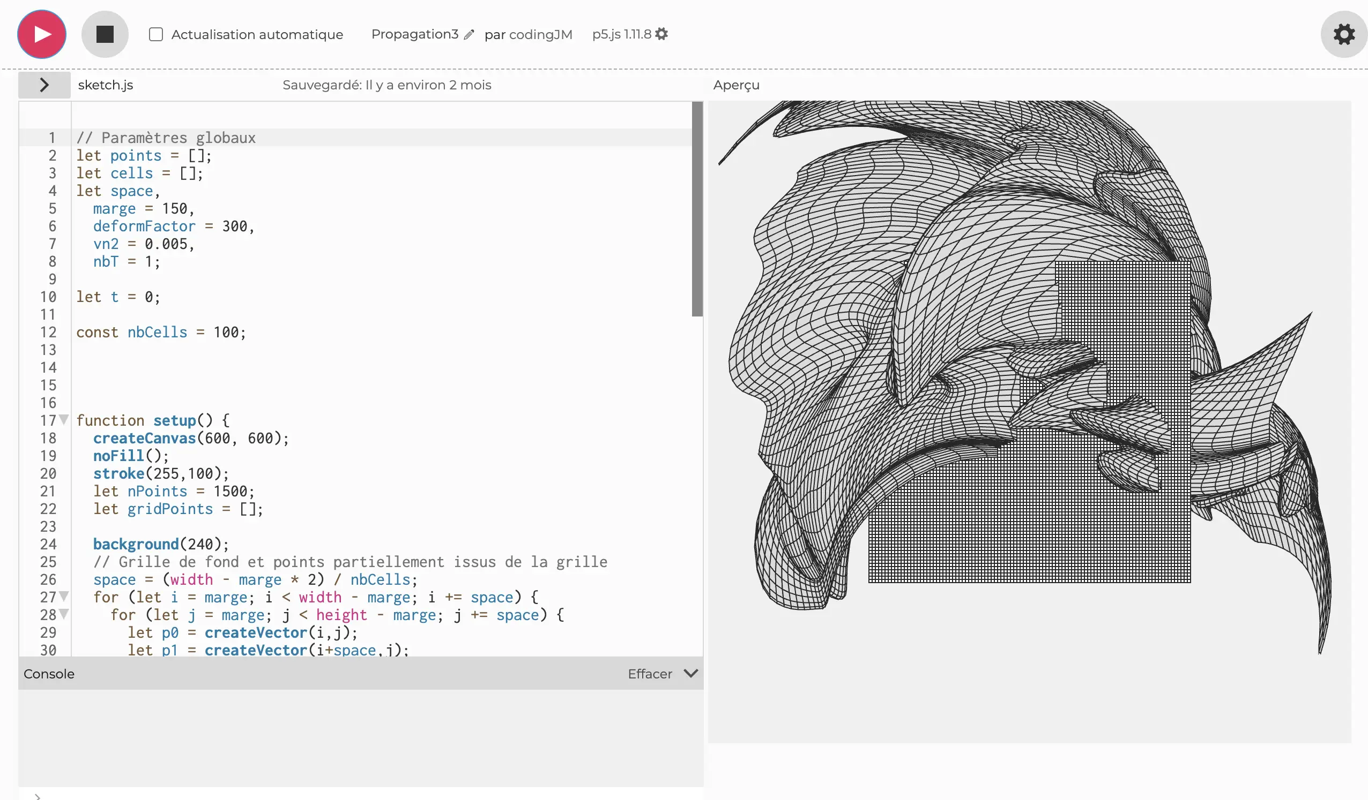Image resolution: width=1368 pixels, height=800 pixels.
Task: Enable Actualisation automatique checkbox
Action: 156,34
